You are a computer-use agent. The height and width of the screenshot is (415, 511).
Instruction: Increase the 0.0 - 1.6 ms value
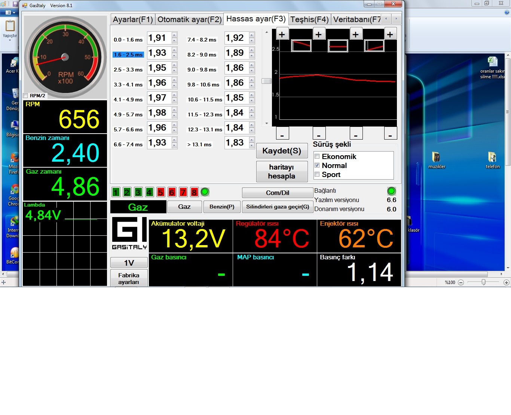point(174,35)
